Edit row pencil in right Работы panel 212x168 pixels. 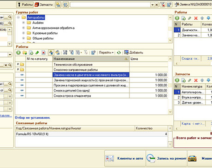[x=189, y=18]
